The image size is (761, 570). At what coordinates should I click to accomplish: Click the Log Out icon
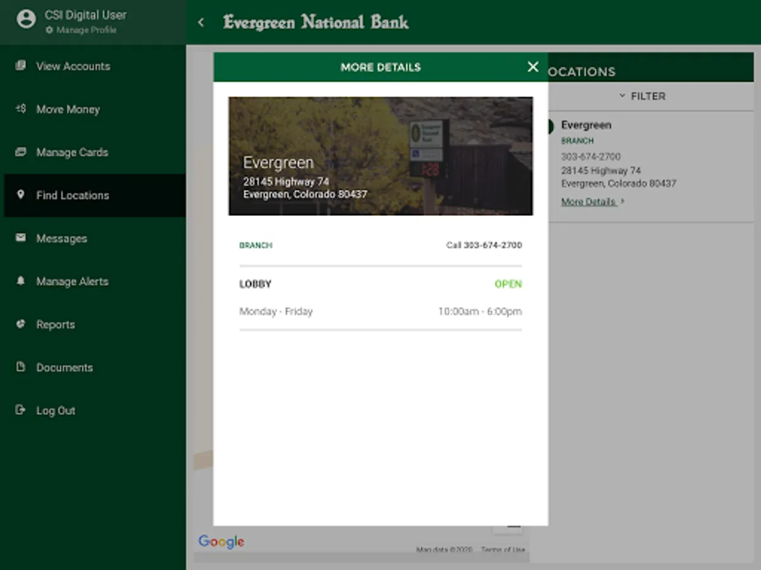point(21,410)
